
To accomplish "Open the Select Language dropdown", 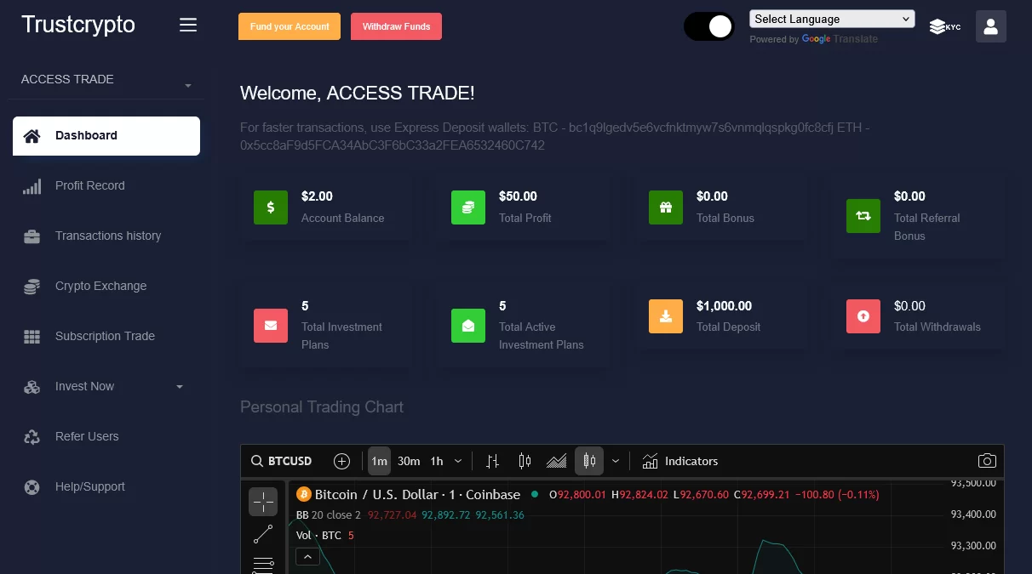I will (x=831, y=19).
